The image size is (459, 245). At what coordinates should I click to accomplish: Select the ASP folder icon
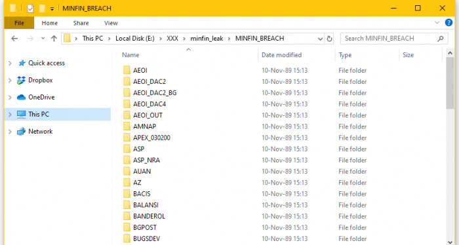click(127, 149)
